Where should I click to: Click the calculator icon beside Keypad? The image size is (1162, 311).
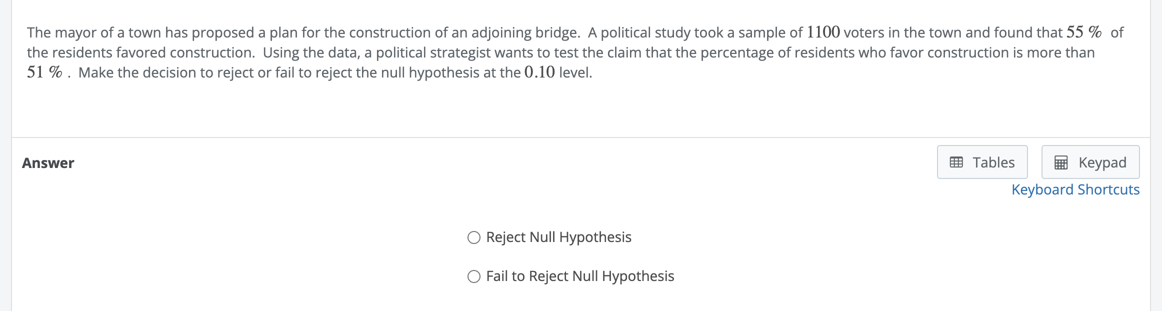pyautogui.click(x=1061, y=162)
